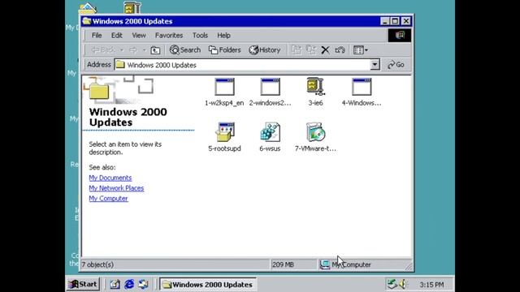Select the 6-wsus installer icon
The height and width of the screenshot is (292, 520).
270,132
